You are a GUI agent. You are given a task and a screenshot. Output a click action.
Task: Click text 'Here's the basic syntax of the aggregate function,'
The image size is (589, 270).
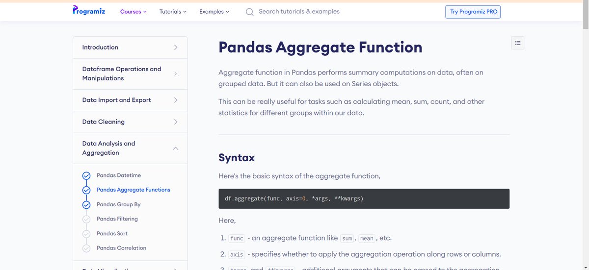299,176
